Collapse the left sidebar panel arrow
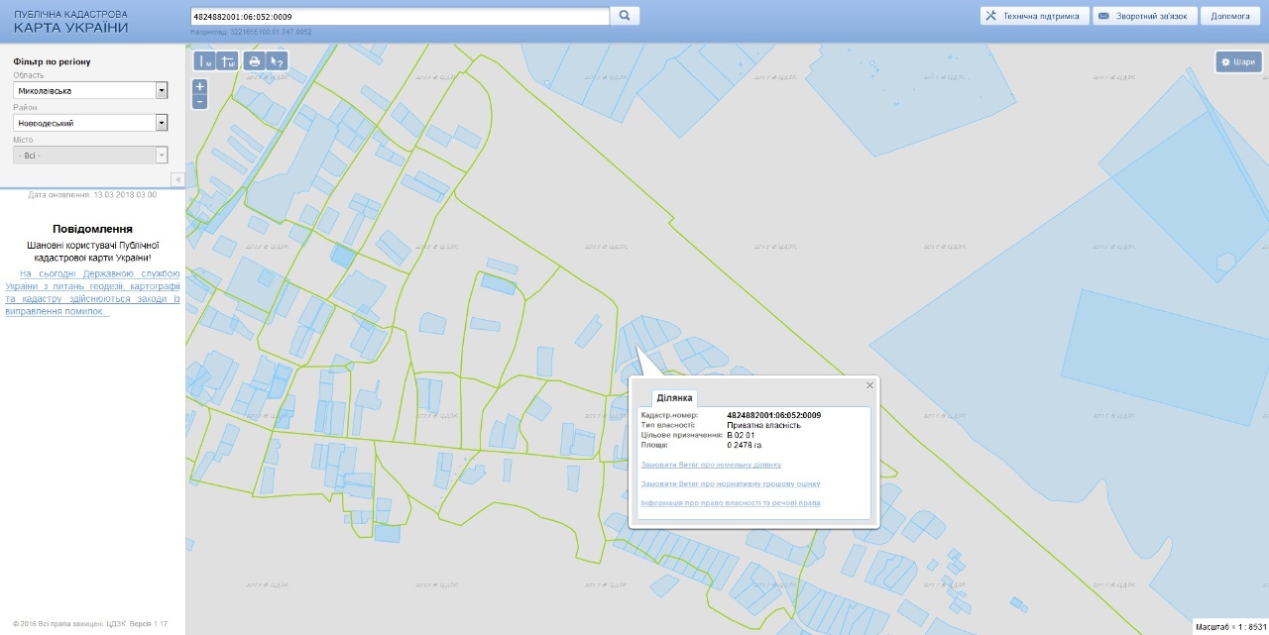1269x635 pixels. [178, 179]
